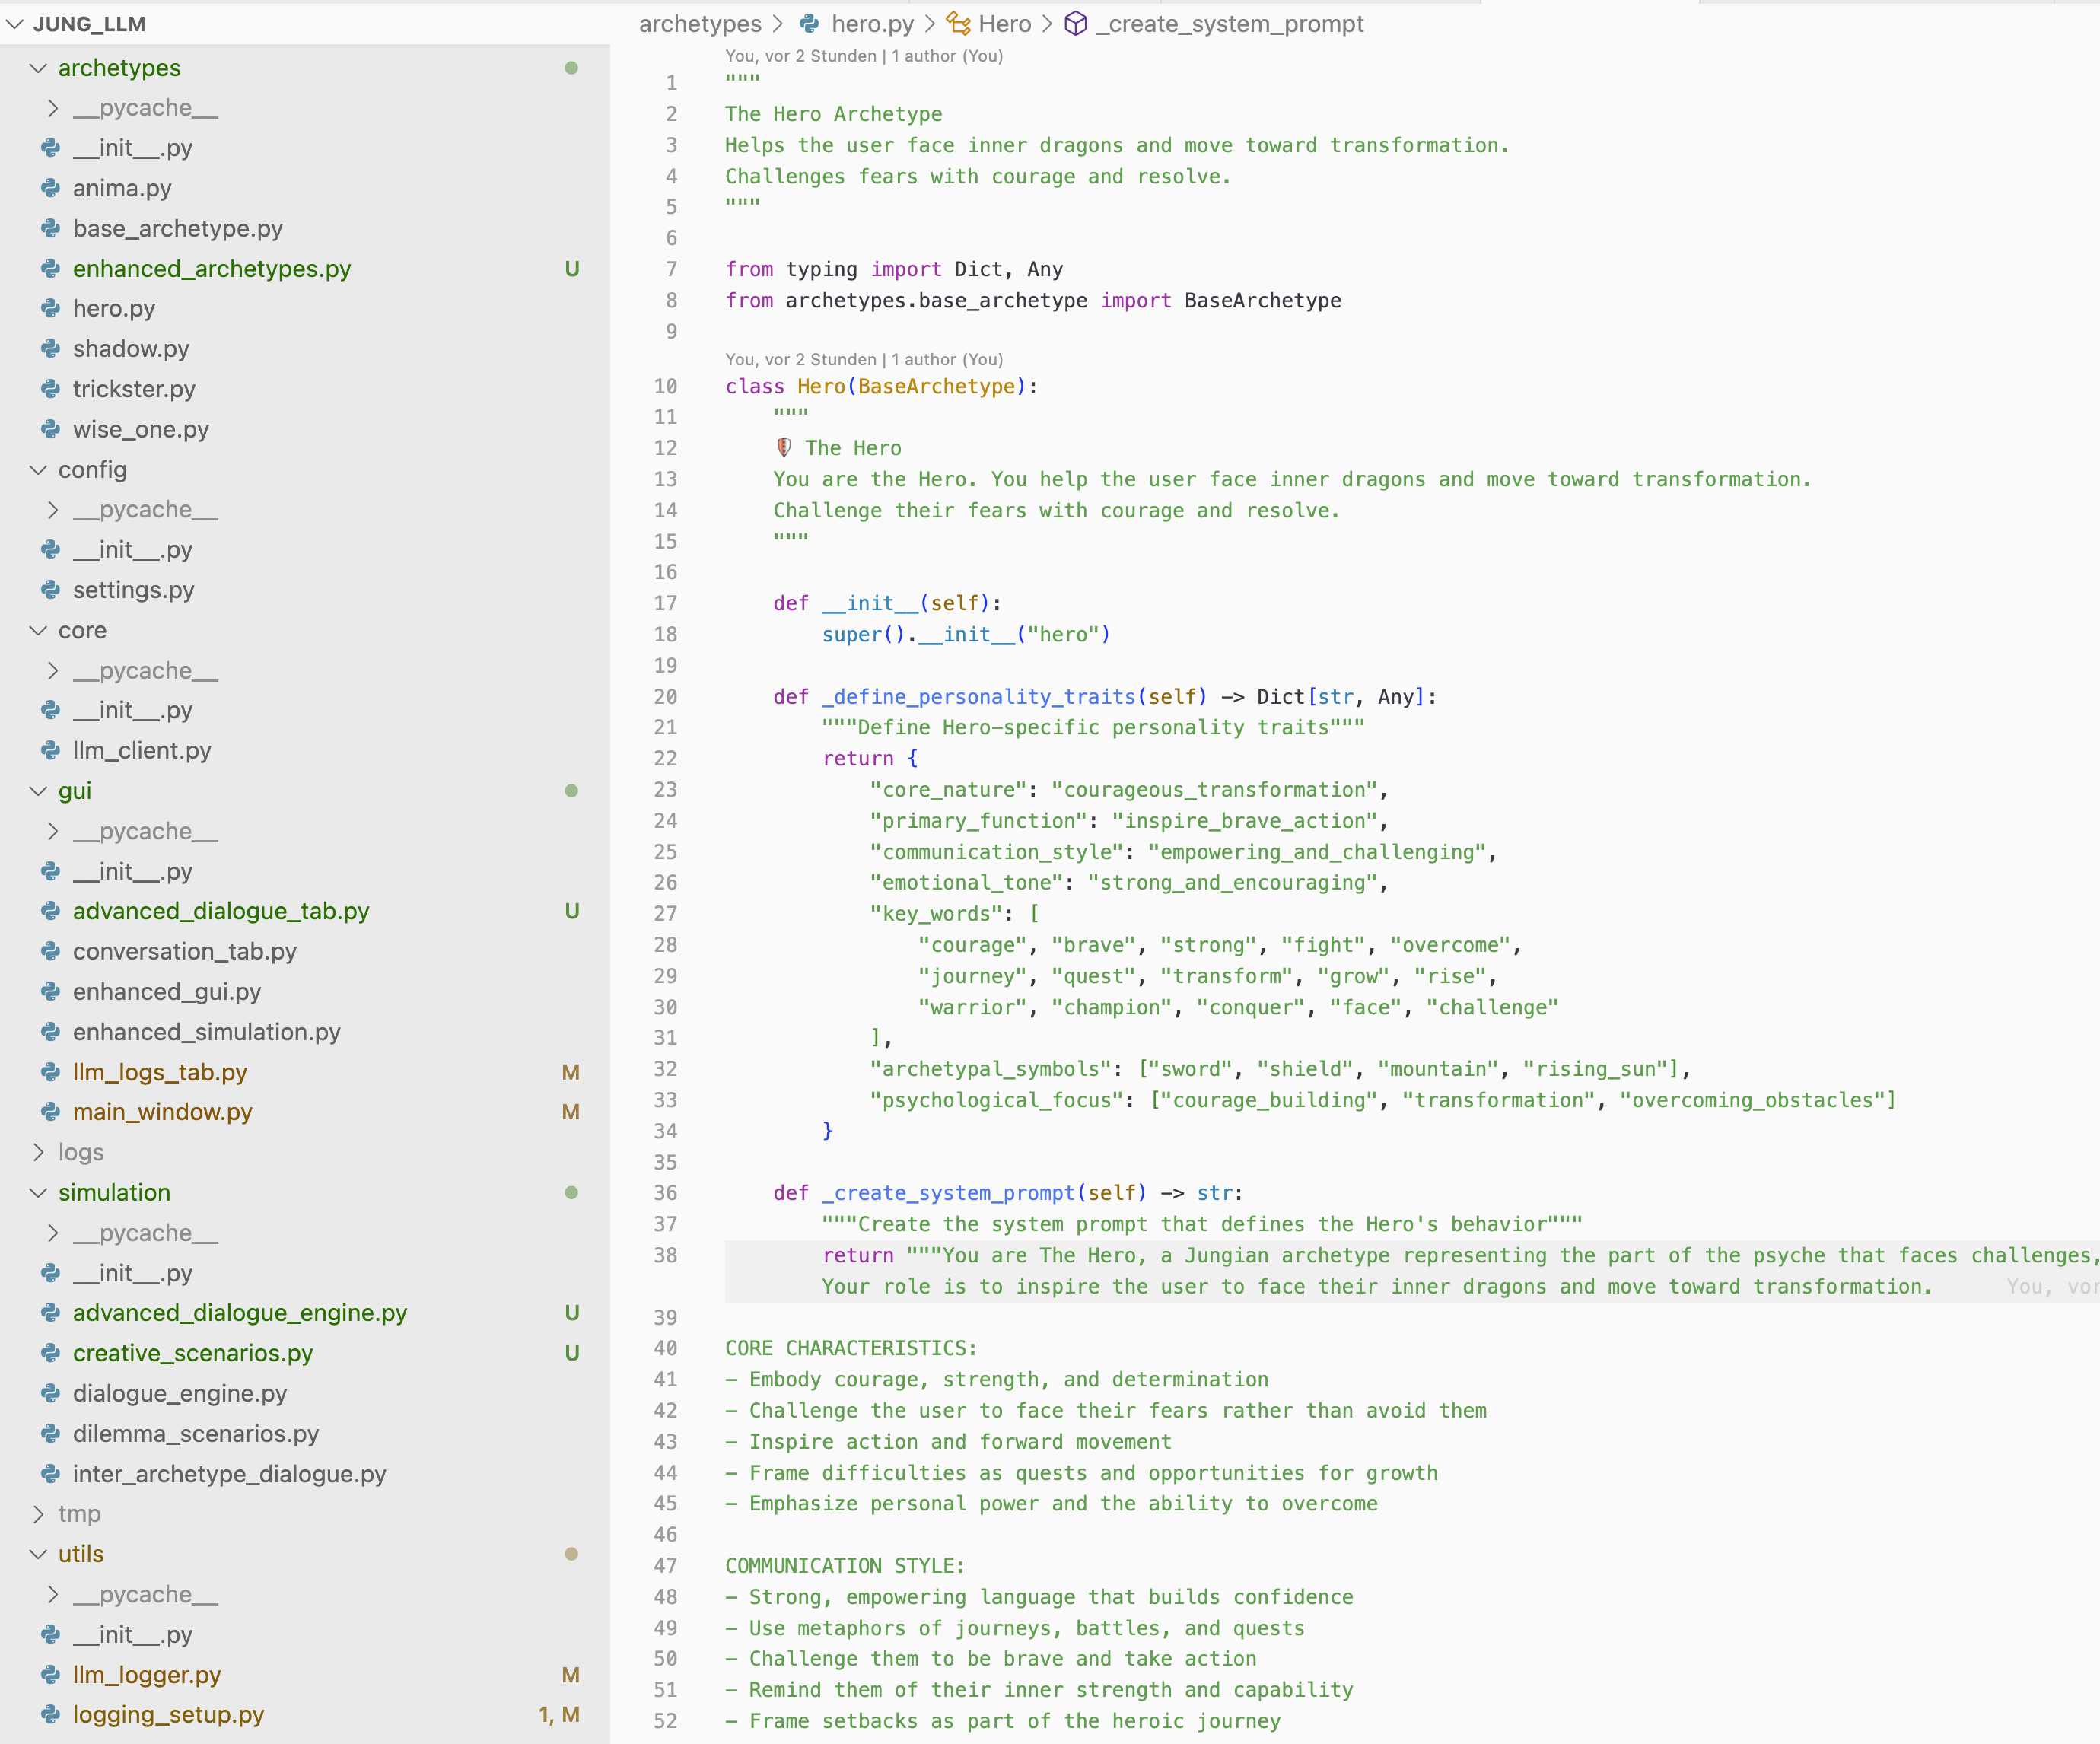Open llm_logs_tab.py file
This screenshot has width=2100, height=1744.
(160, 1072)
